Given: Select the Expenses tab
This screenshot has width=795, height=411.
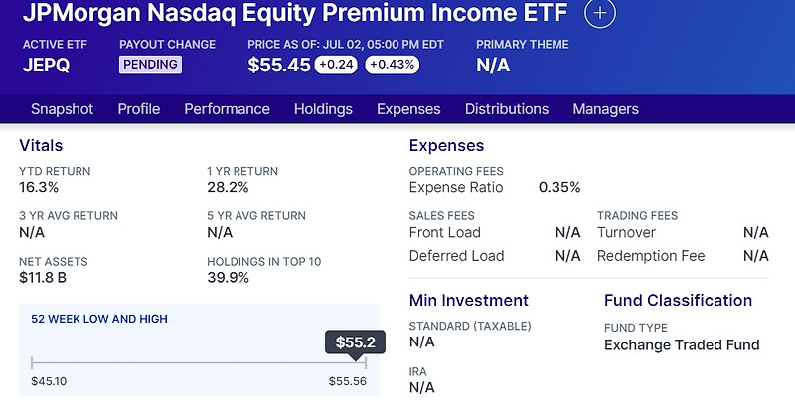Looking at the screenshot, I should [408, 109].
